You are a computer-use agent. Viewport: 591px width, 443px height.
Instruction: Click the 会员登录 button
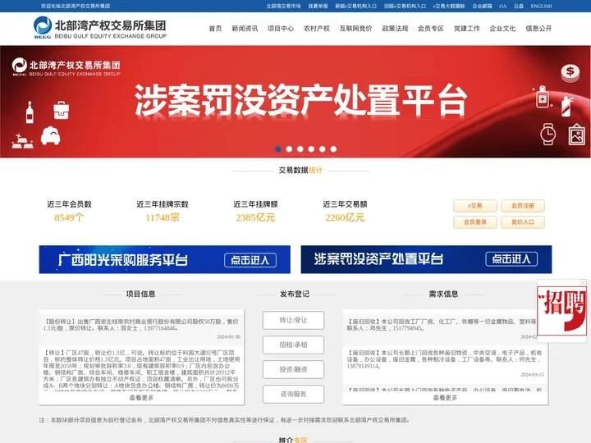pos(475,222)
